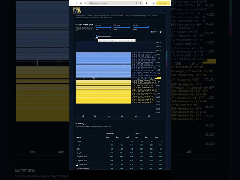This screenshot has width=240, height=180.
Task: Click the Non-Native Long count in Completed row
Action: (112, 153)
